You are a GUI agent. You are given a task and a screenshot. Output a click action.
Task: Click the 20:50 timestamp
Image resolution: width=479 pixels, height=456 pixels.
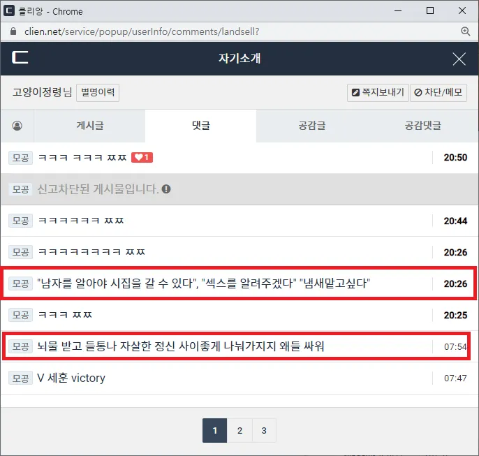click(455, 158)
